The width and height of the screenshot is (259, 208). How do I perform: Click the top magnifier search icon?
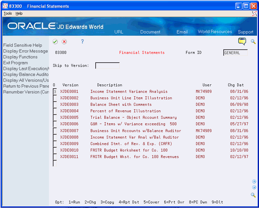(253, 42)
